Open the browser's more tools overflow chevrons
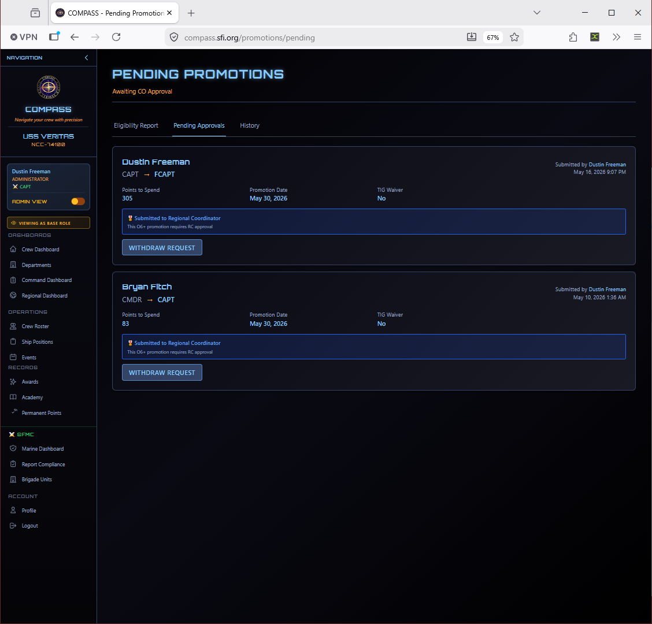 [x=616, y=37]
